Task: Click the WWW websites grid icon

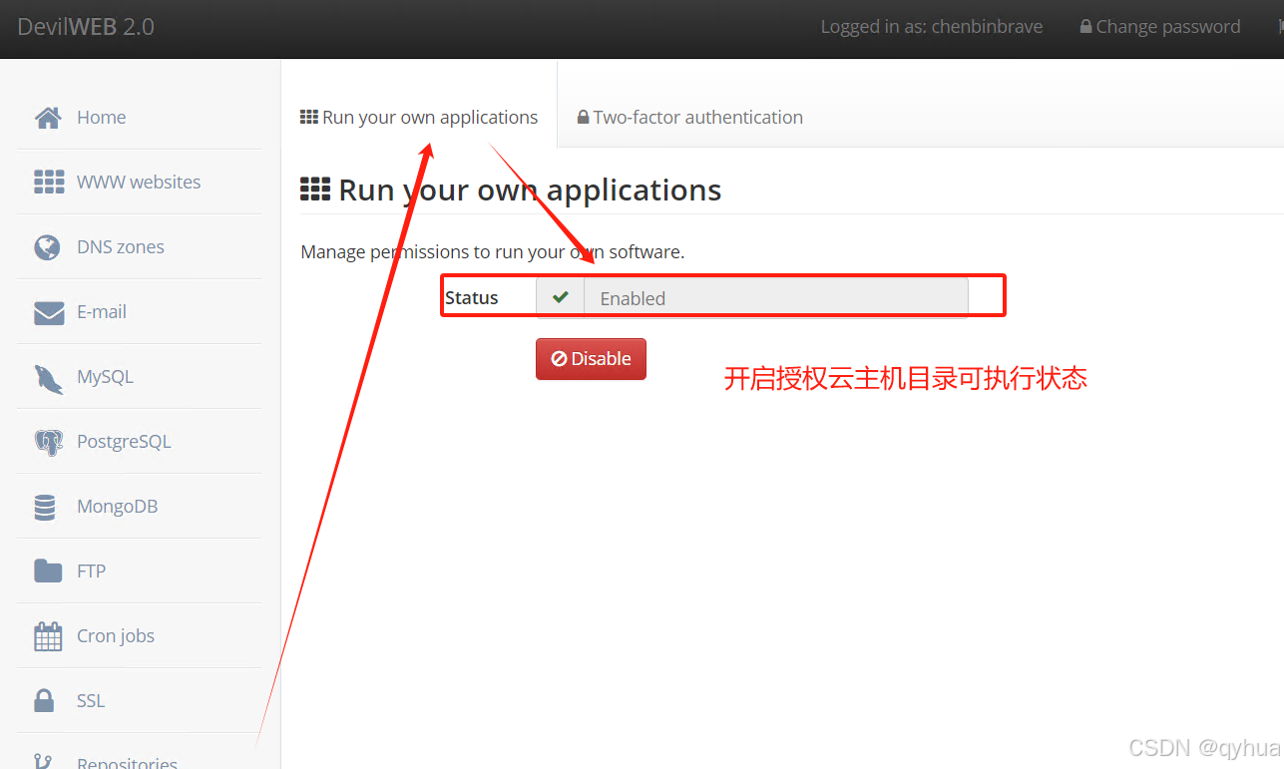Action: 48,183
